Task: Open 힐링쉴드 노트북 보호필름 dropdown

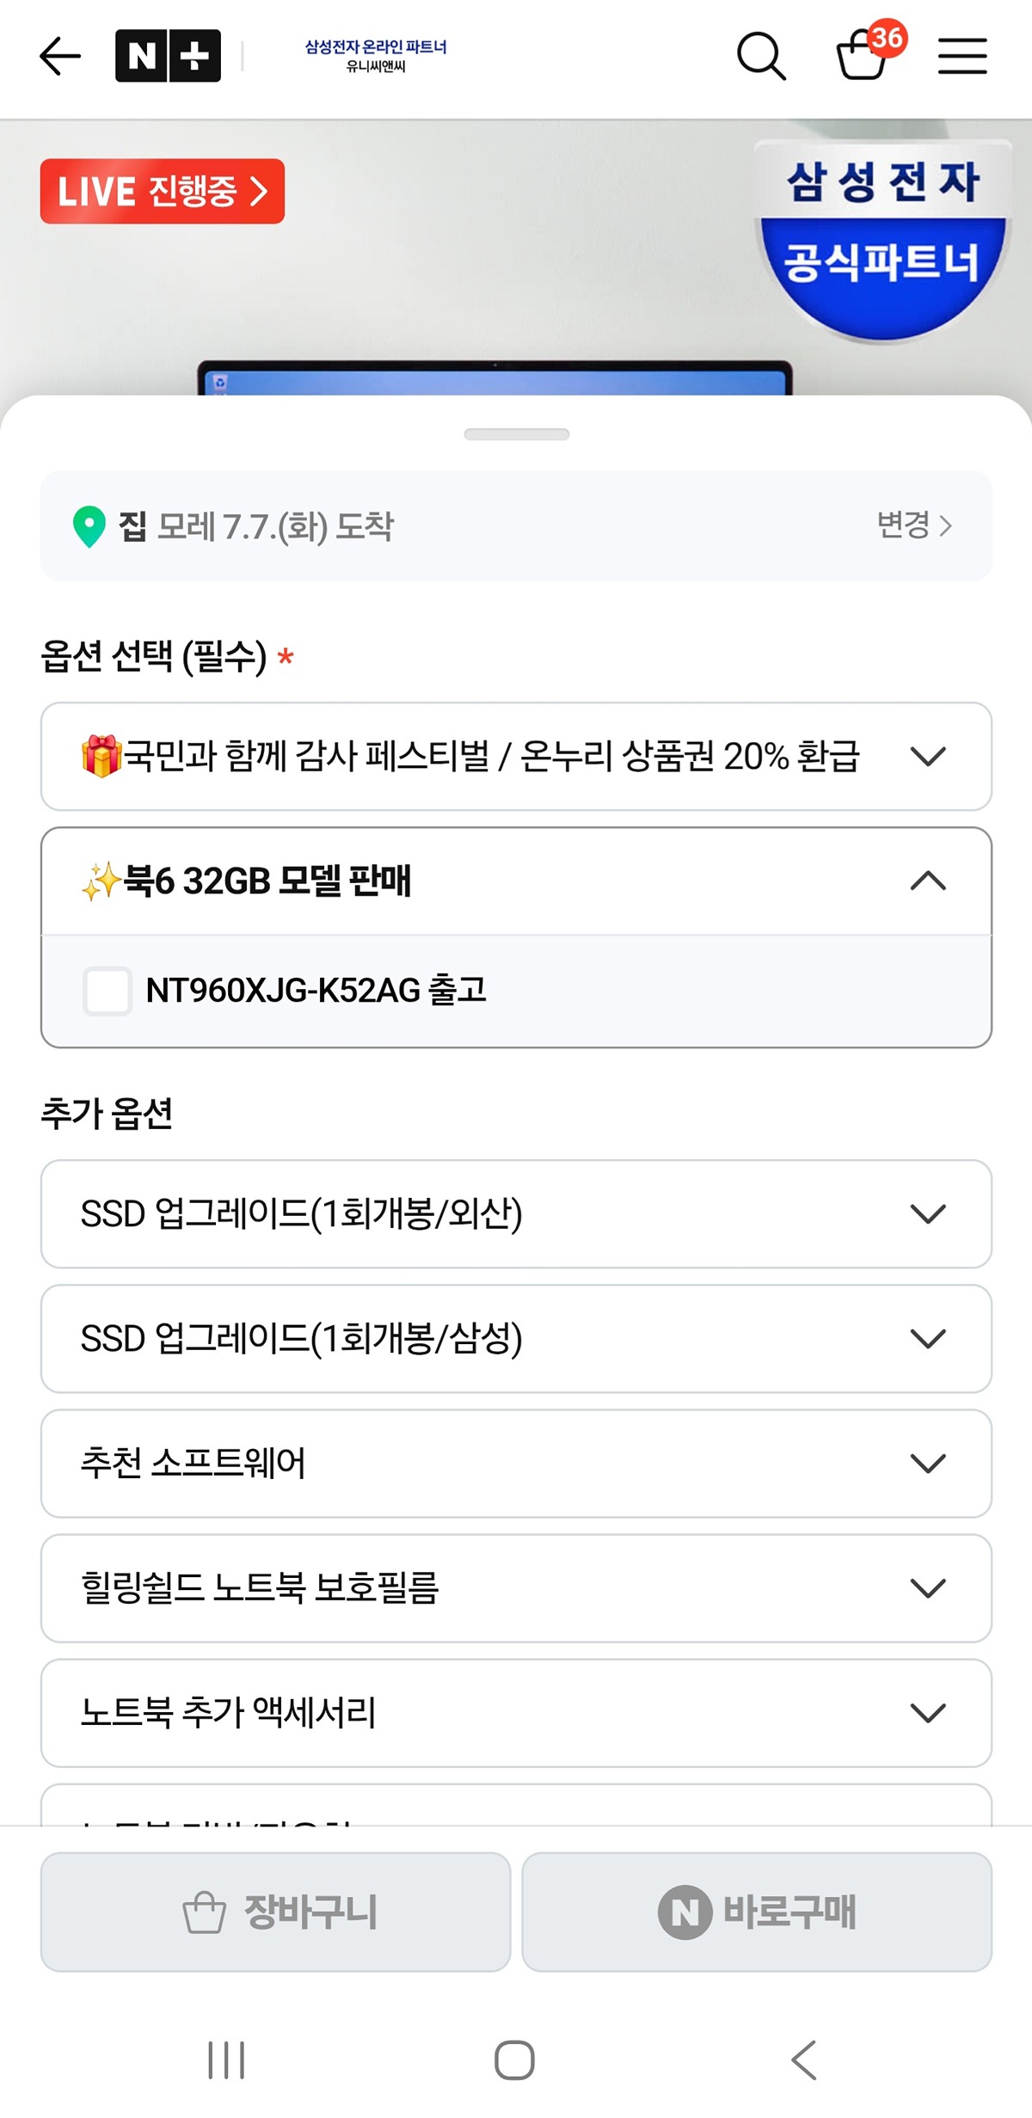Action: pyautogui.click(x=516, y=1588)
